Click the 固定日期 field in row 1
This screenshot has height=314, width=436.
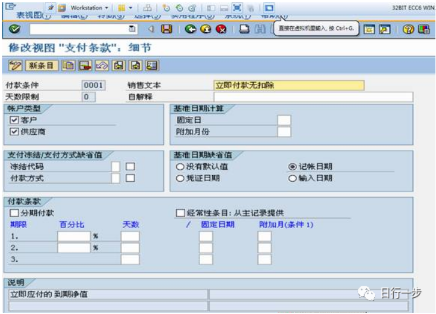(206, 236)
